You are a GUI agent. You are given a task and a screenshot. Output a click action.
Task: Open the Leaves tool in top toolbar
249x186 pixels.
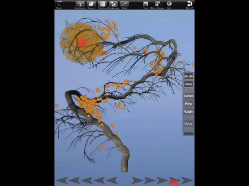click(x=91, y=5)
